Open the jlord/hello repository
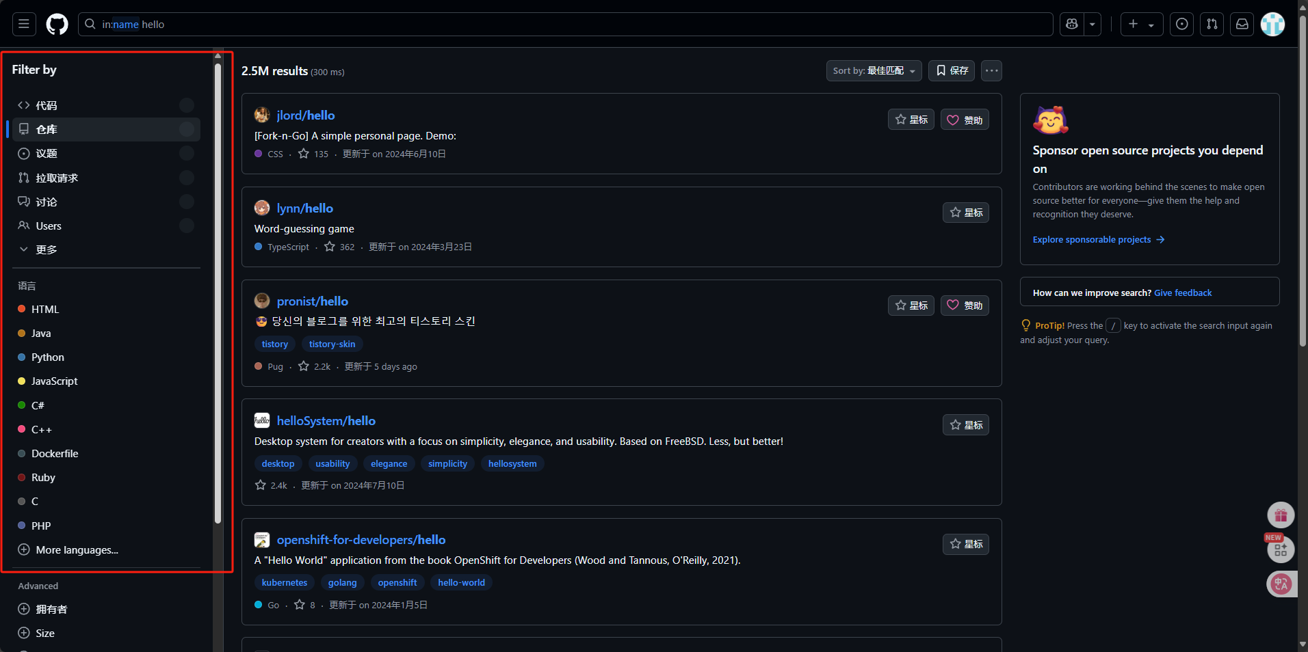Screen dimensions: 1308x652 [306, 115]
